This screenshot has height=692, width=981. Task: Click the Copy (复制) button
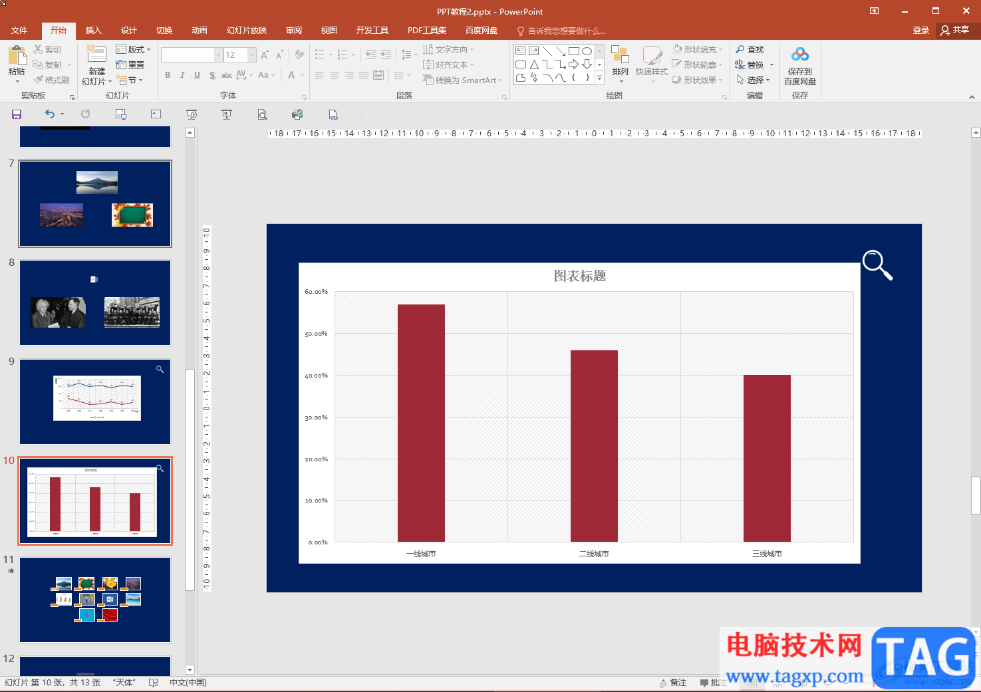[x=47, y=65]
